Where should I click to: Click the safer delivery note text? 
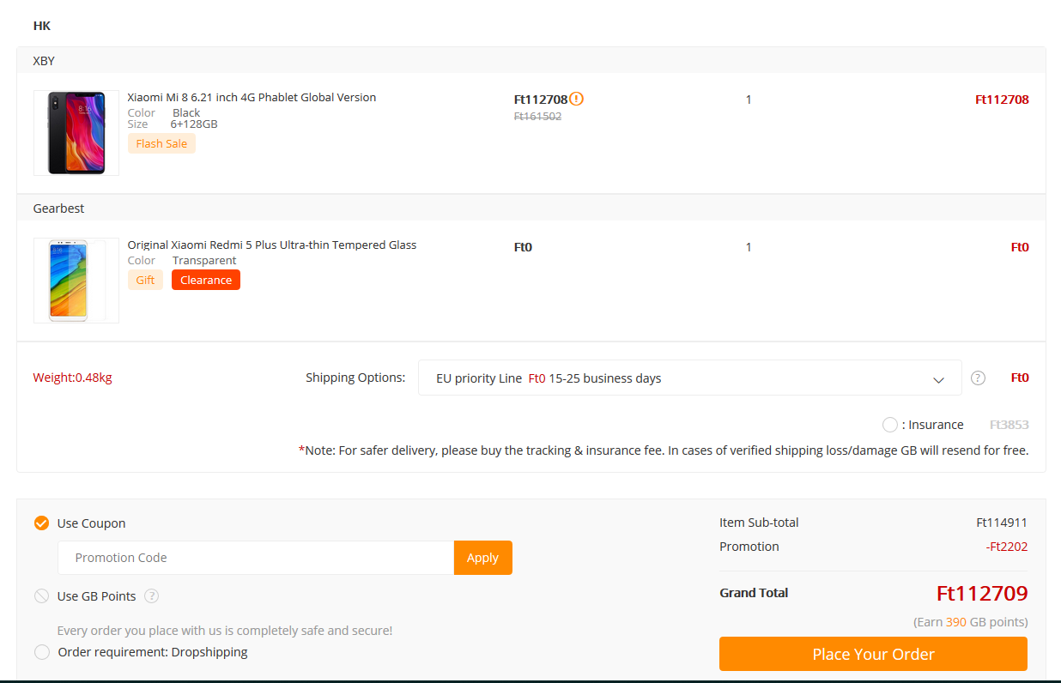click(x=663, y=450)
